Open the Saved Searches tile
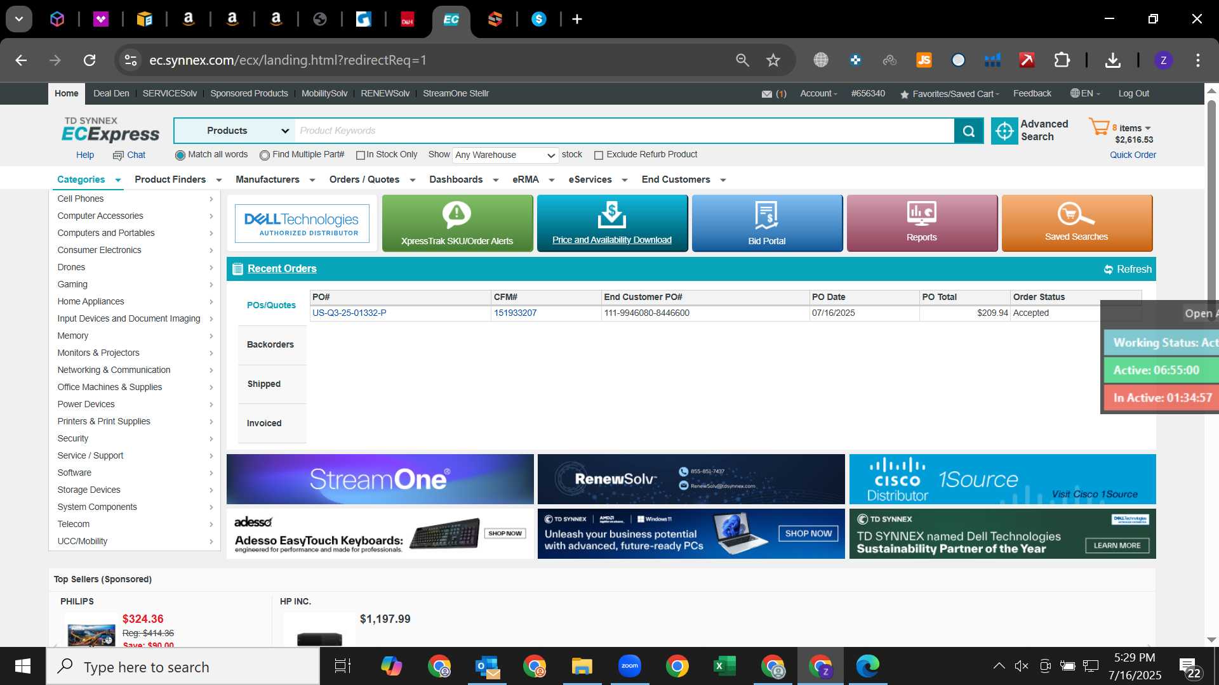Image resolution: width=1219 pixels, height=685 pixels. (x=1077, y=223)
